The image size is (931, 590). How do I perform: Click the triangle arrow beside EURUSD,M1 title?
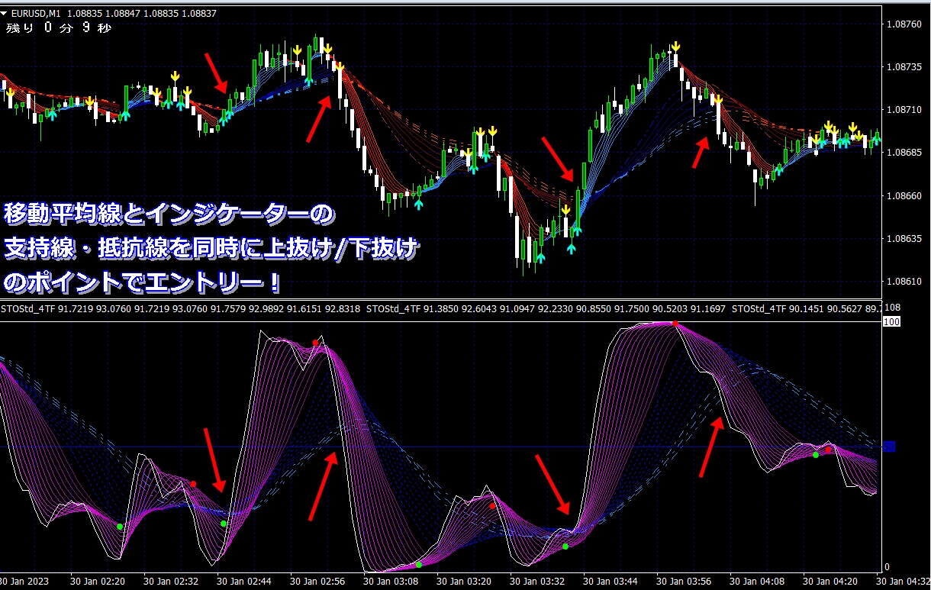5,13
